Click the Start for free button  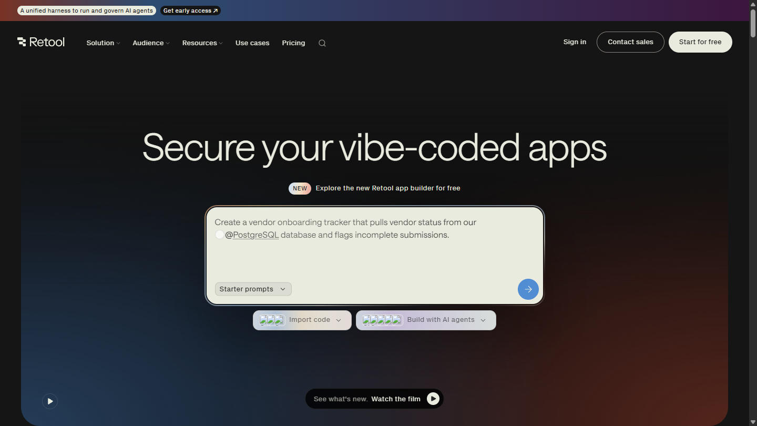700,42
